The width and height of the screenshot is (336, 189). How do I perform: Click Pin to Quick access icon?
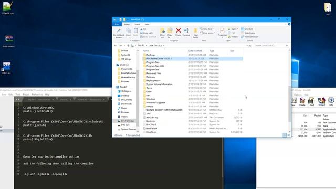coord(119,33)
